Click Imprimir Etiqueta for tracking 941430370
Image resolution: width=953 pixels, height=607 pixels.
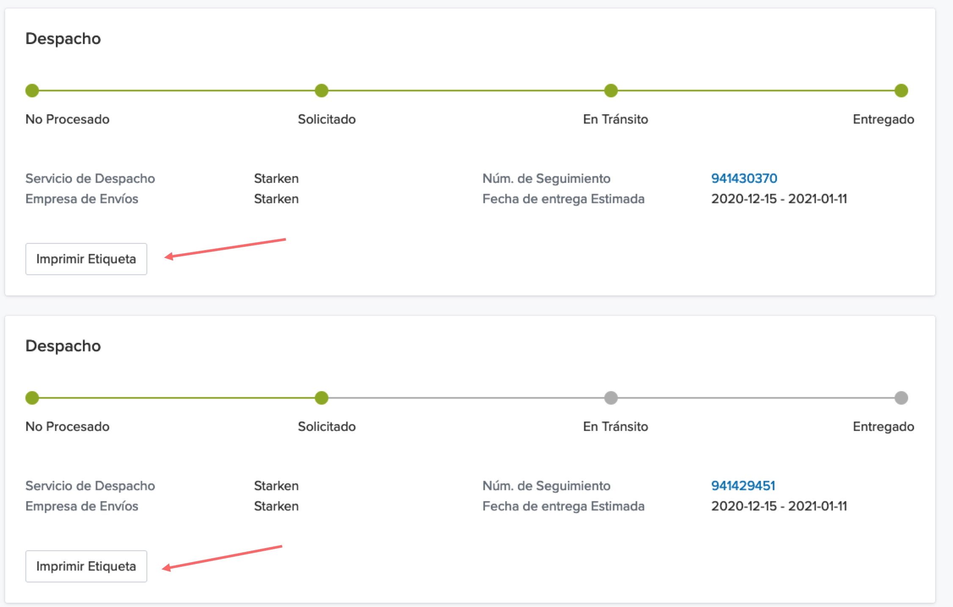point(86,259)
